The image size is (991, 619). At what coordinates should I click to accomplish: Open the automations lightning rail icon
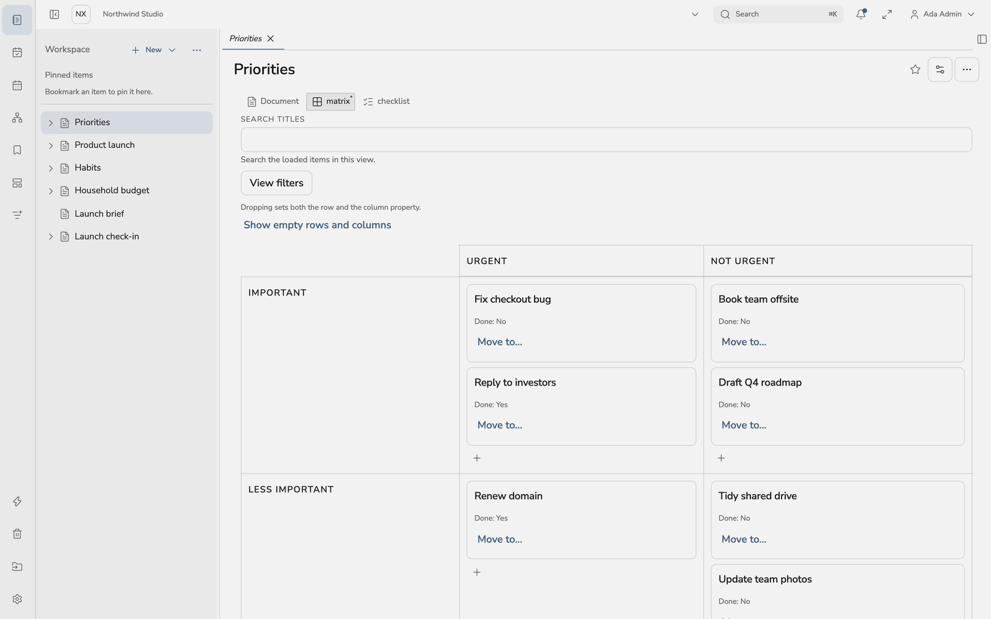click(x=17, y=501)
